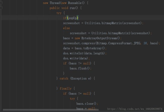164x112 pixels.
Task: Click 'bitmapMatrix1' method call
Action: click(119, 33)
